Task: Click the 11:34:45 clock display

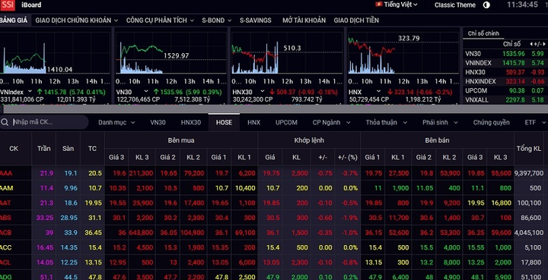Action: point(522,5)
